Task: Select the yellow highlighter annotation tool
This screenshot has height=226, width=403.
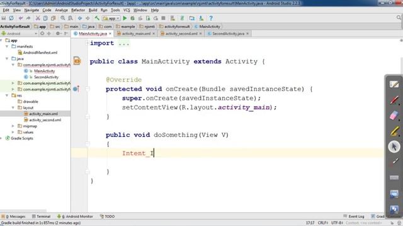Action: (394, 131)
